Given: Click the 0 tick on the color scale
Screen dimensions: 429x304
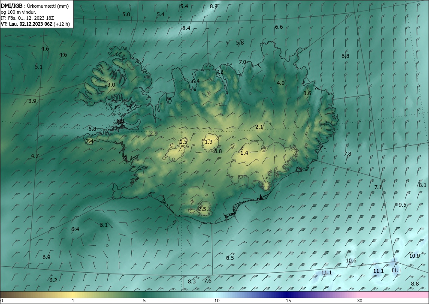Looking at the screenshot, I should pos(2,301).
